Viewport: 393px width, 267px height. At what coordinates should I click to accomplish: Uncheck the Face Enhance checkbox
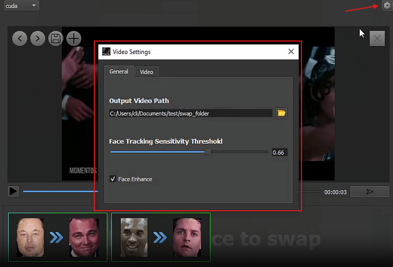pos(113,179)
